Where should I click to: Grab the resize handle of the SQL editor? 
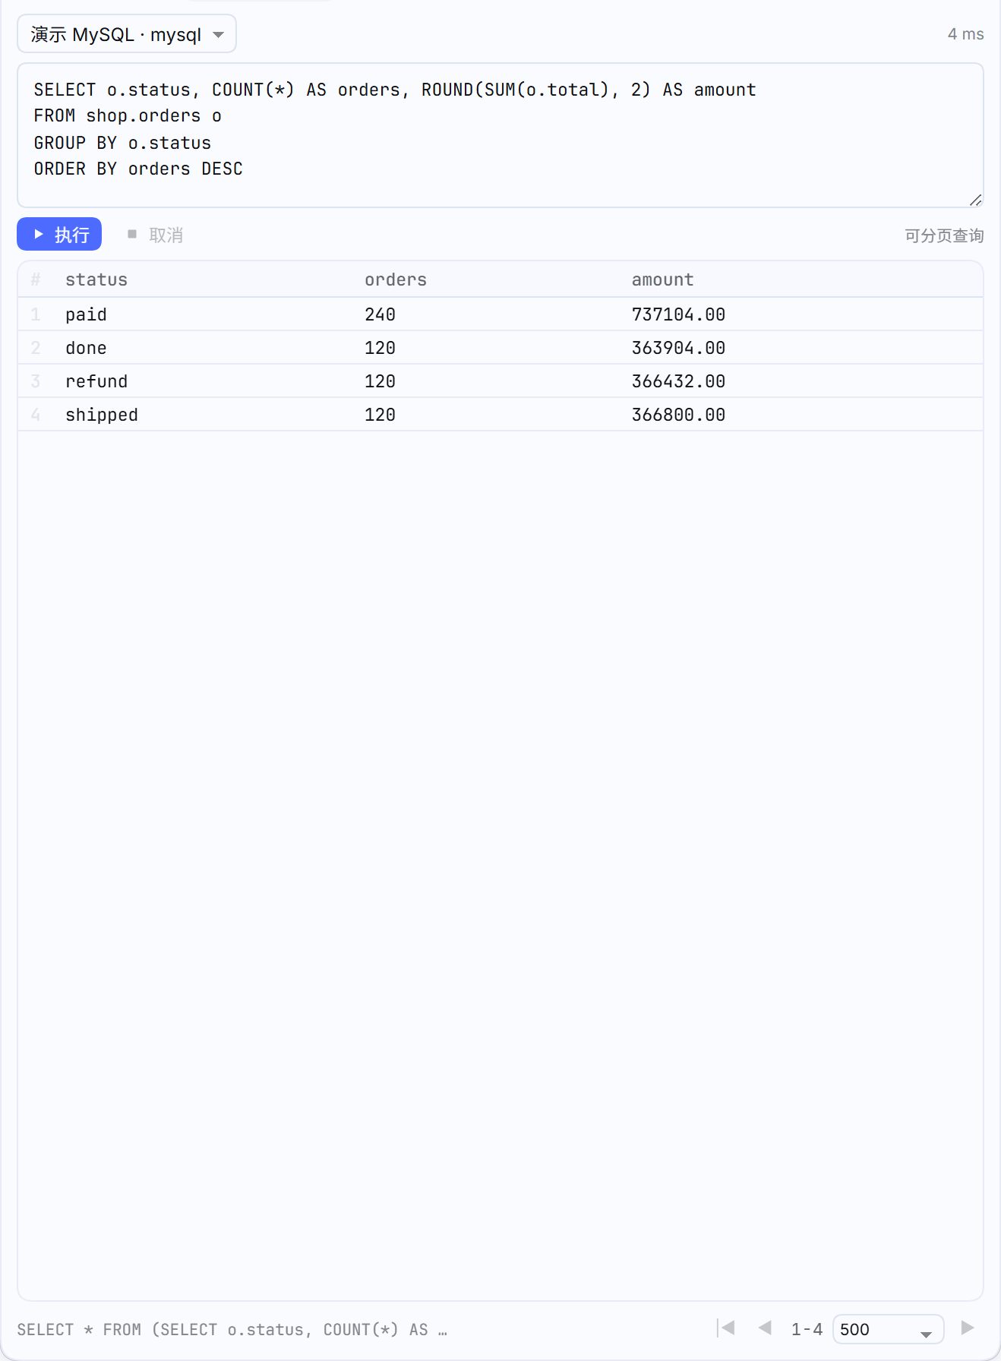[975, 200]
